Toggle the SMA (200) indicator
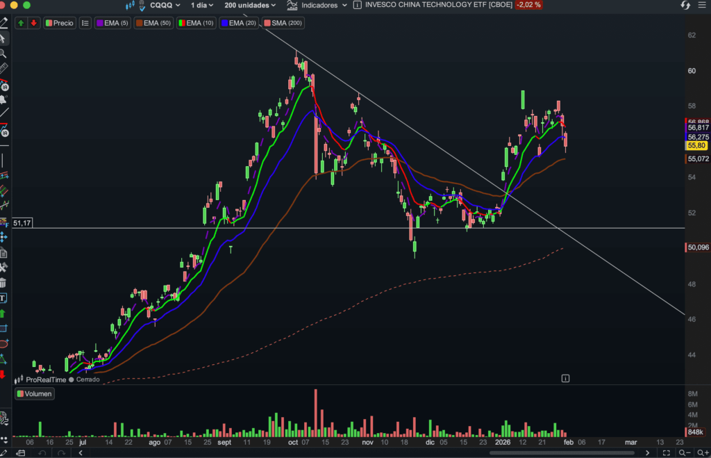 (x=283, y=23)
